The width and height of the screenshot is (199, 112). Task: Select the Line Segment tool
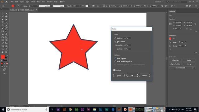coord(6,22)
